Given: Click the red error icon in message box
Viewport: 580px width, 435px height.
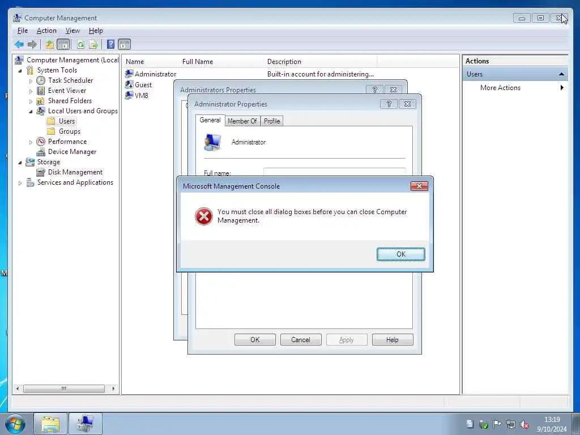Looking at the screenshot, I should click(204, 216).
